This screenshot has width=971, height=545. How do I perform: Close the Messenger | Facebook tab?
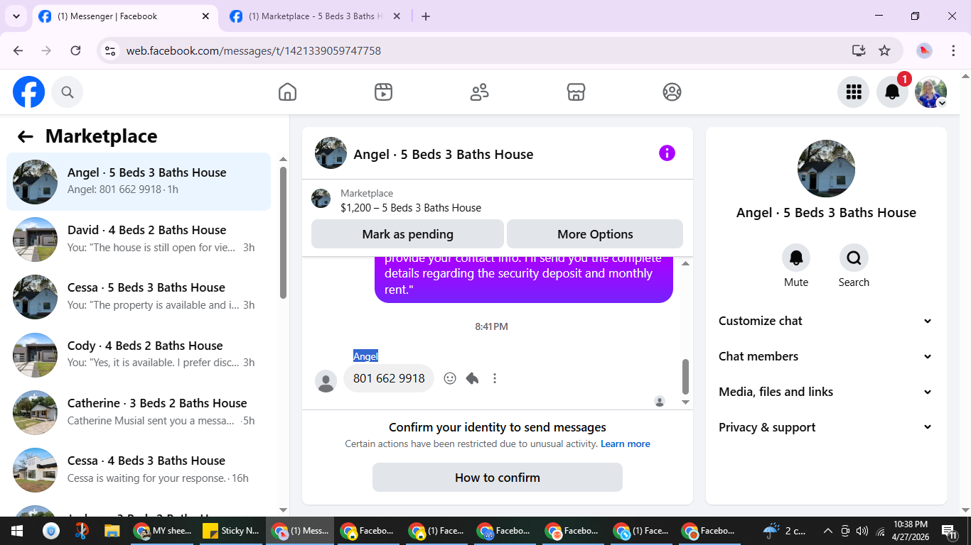(x=205, y=16)
